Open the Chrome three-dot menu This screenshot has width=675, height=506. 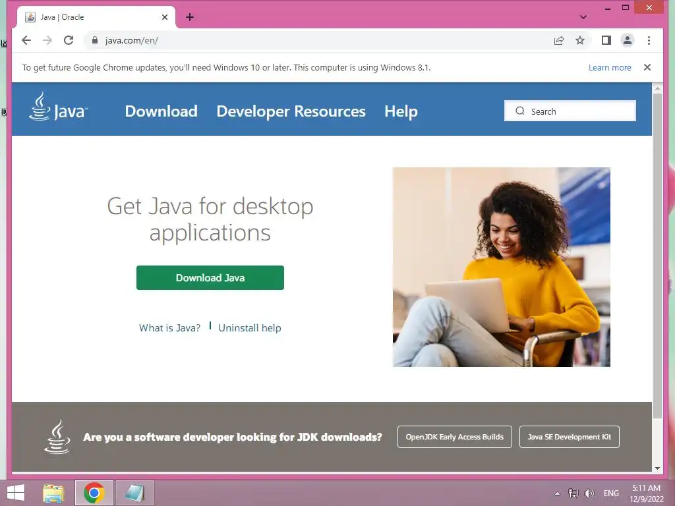coord(649,40)
